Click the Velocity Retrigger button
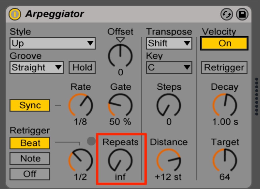This screenshot has width=260, height=189. coord(224,68)
